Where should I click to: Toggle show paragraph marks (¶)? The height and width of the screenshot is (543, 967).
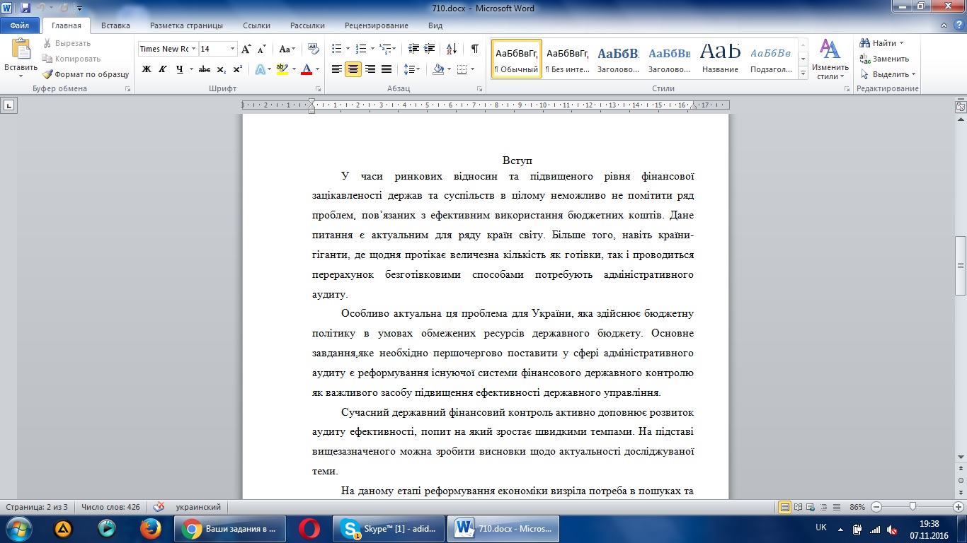click(474, 49)
